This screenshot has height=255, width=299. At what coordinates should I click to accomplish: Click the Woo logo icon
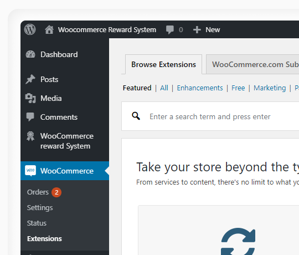(x=30, y=170)
